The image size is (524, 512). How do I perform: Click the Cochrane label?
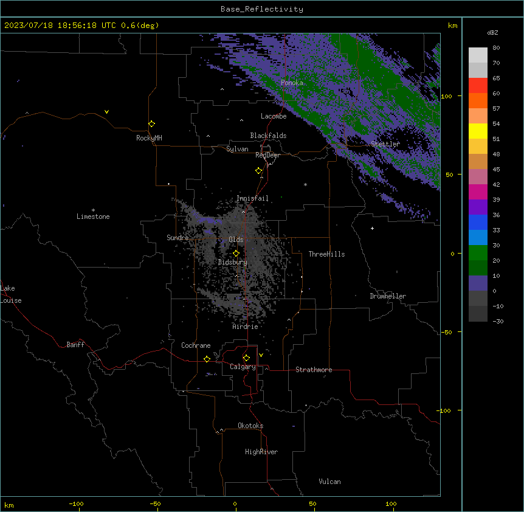[196, 345]
